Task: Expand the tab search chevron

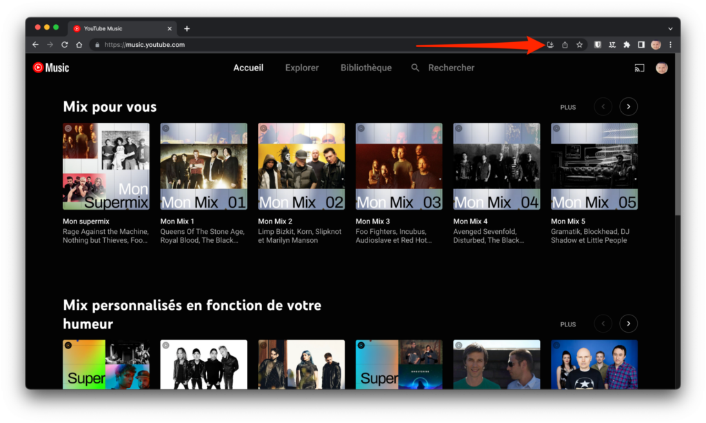Action: tap(670, 28)
